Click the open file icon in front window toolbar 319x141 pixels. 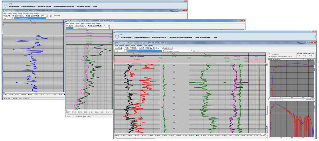(x=116, y=48)
